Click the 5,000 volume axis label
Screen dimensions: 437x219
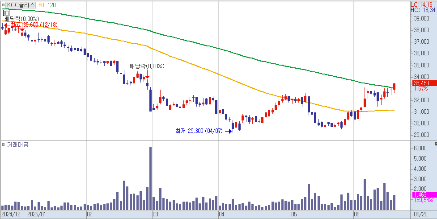point(420,158)
